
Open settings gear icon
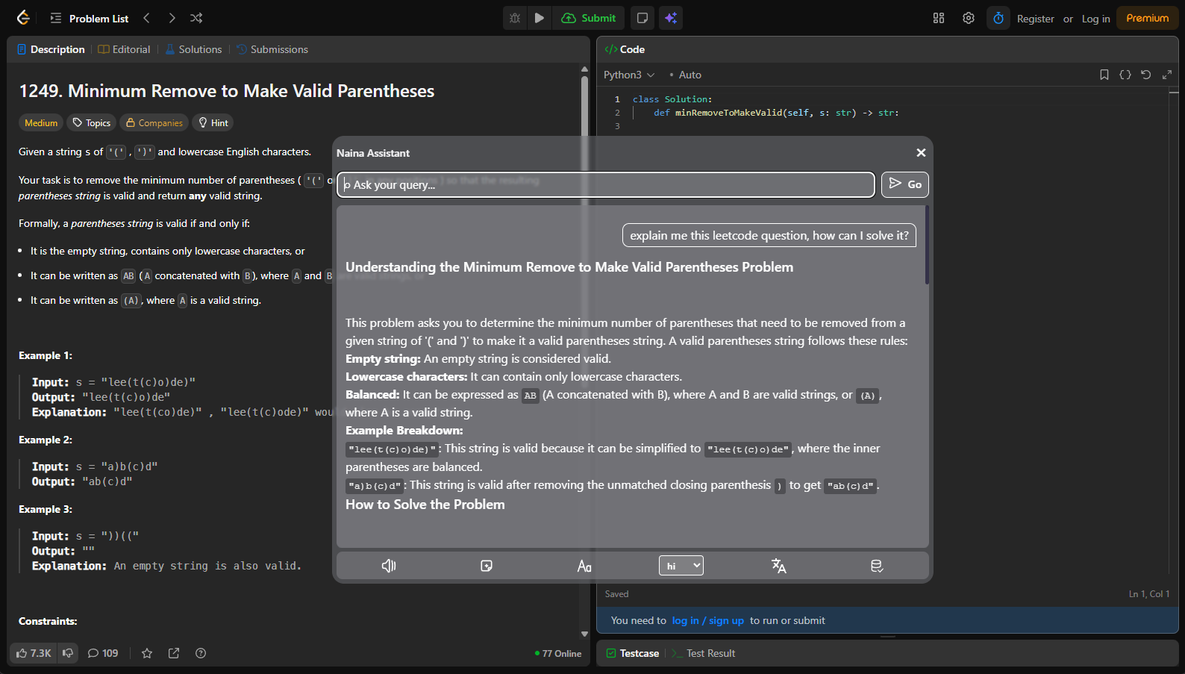[969, 18]
